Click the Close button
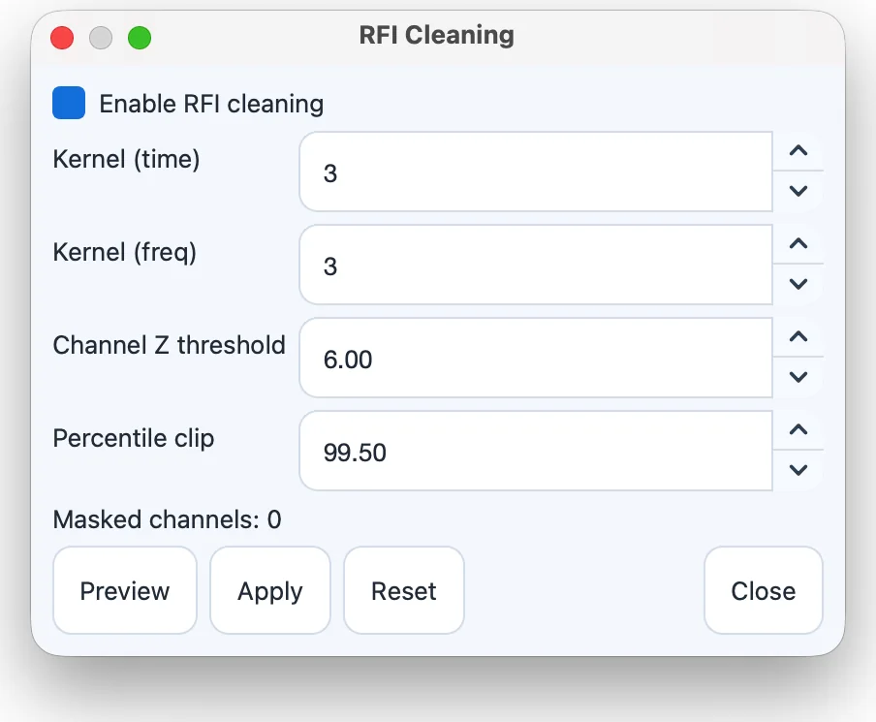The height and width of the screenshot is (722, 876). click(764, 590)
